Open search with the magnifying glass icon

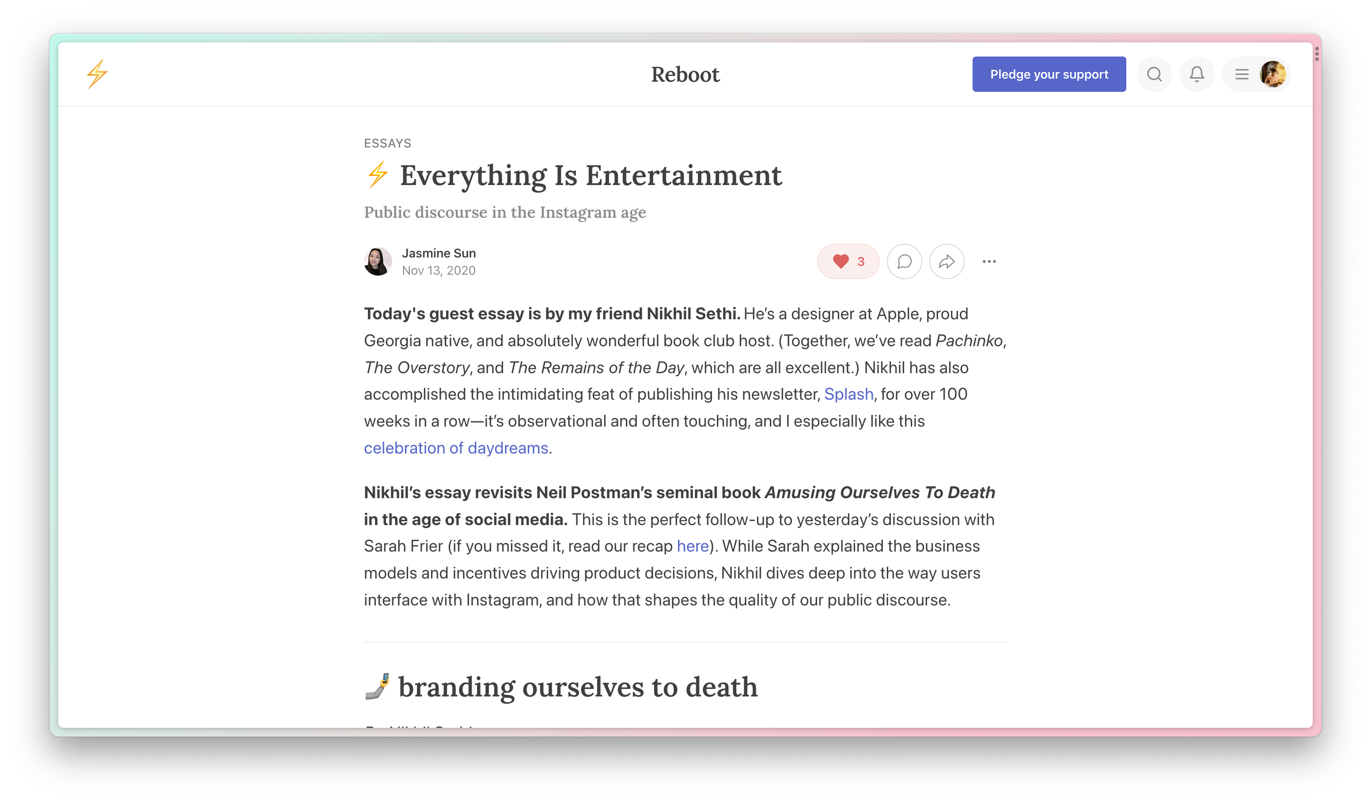click(1154, 74)
